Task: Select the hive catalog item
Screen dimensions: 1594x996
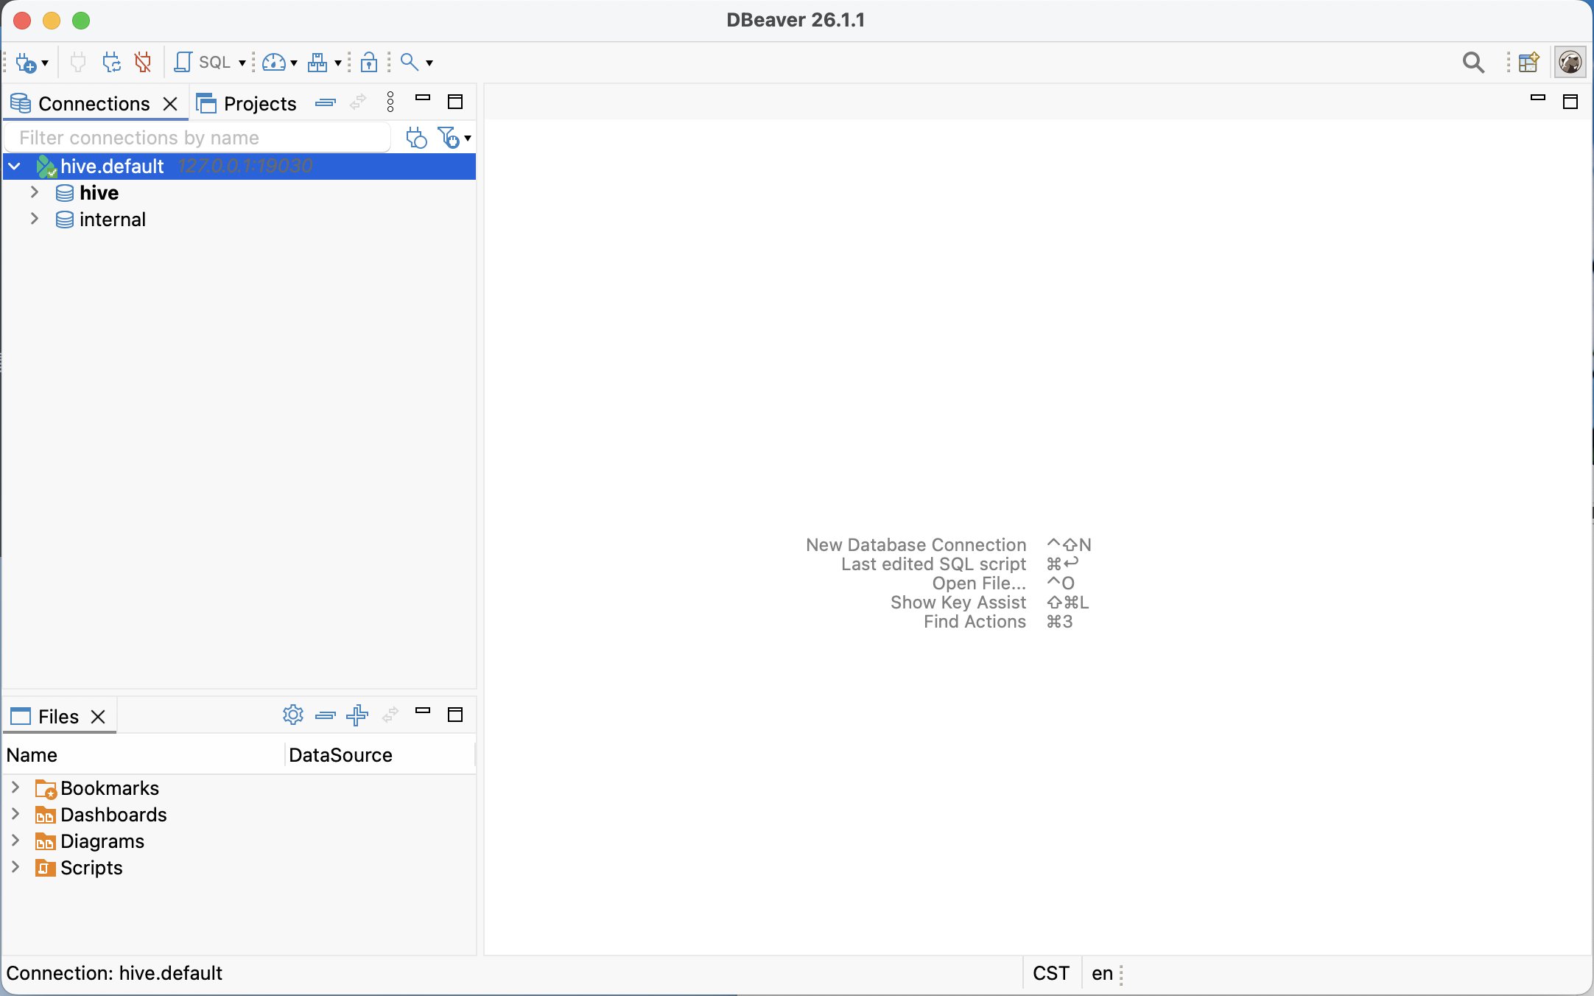Action: (x=99, y=193)
